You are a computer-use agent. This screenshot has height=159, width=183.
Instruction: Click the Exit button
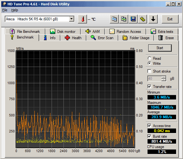coord(170,19)
